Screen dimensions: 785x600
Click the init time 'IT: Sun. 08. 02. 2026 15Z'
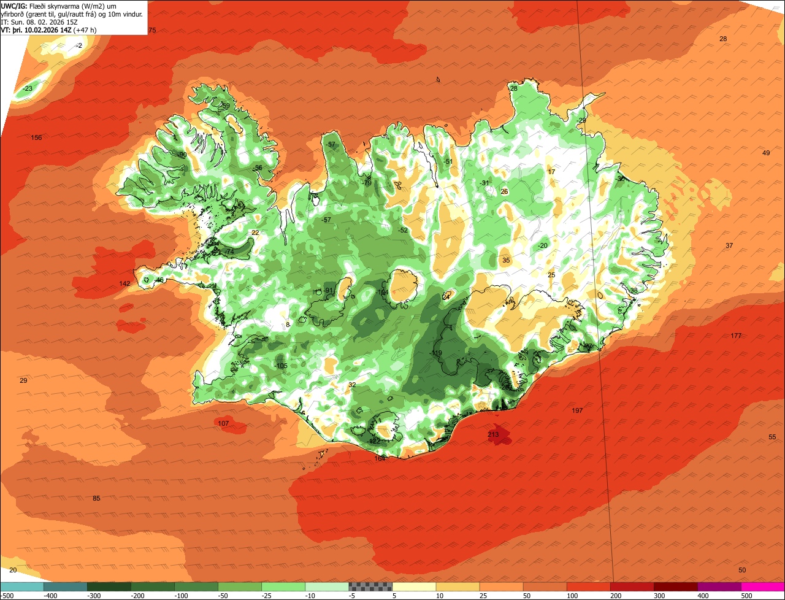coord(40,21)
